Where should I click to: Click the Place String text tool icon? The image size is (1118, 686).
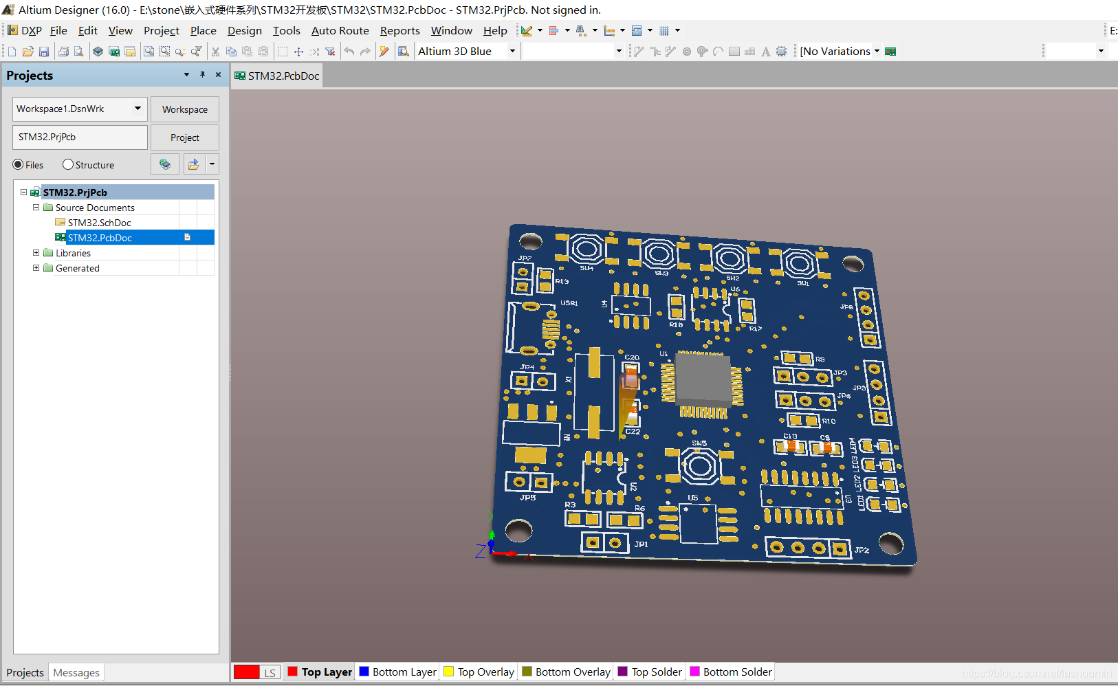point(765,52)
